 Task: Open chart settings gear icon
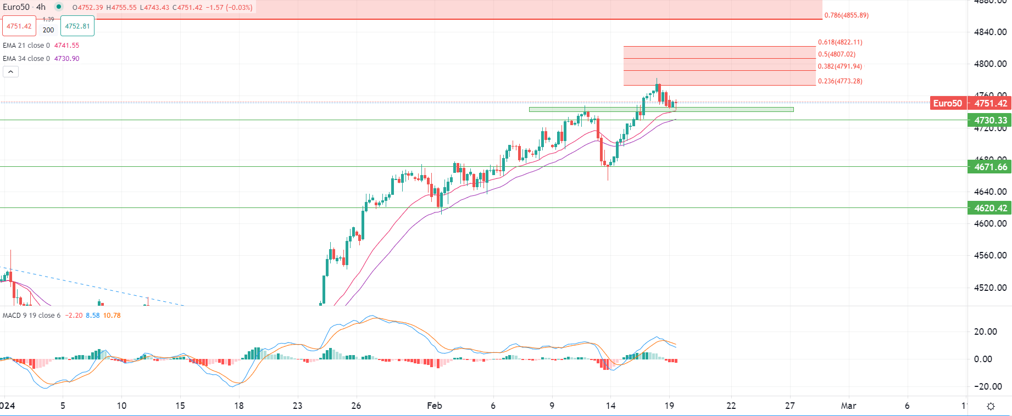tap(990, 406)
